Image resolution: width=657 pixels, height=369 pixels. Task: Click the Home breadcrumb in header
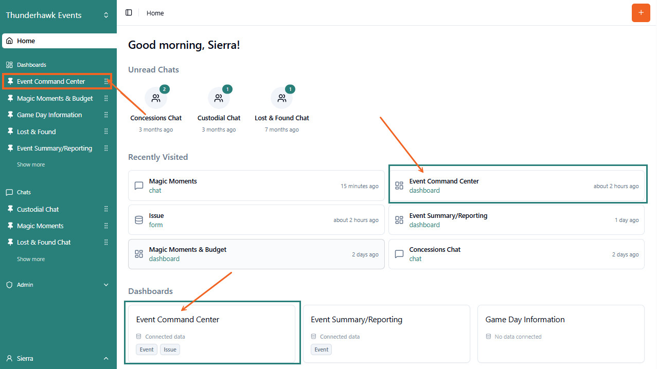[x=155, y=13]
